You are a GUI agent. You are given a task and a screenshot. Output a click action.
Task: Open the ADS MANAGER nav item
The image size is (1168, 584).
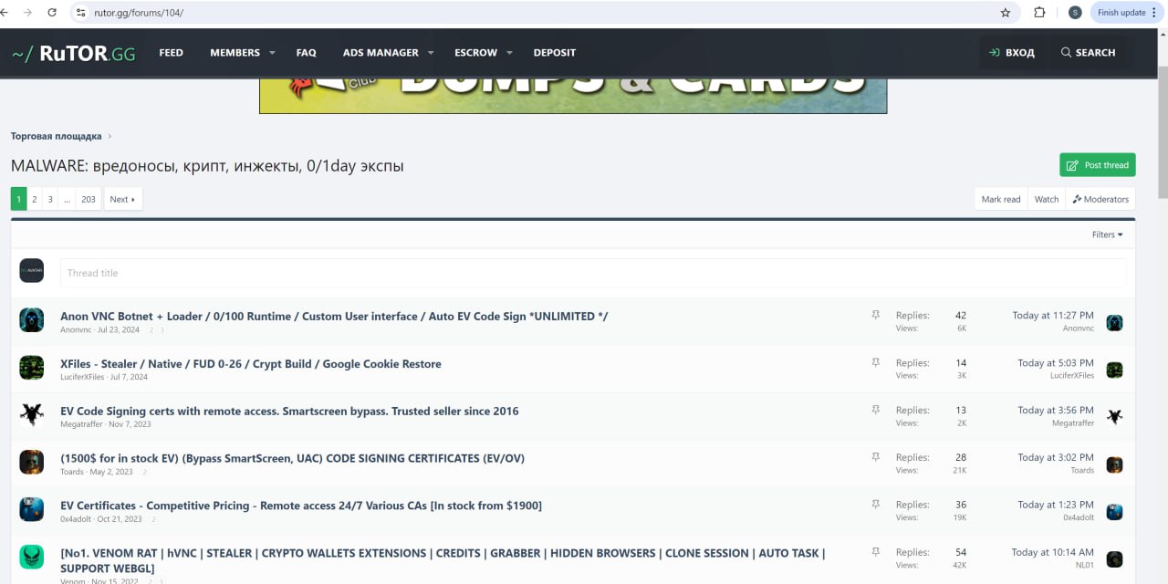point(381,53)
